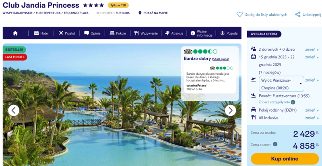This screenshot has width=322, height=166.
Task: Show next photo with right arrow
Action: click(230, 111)
